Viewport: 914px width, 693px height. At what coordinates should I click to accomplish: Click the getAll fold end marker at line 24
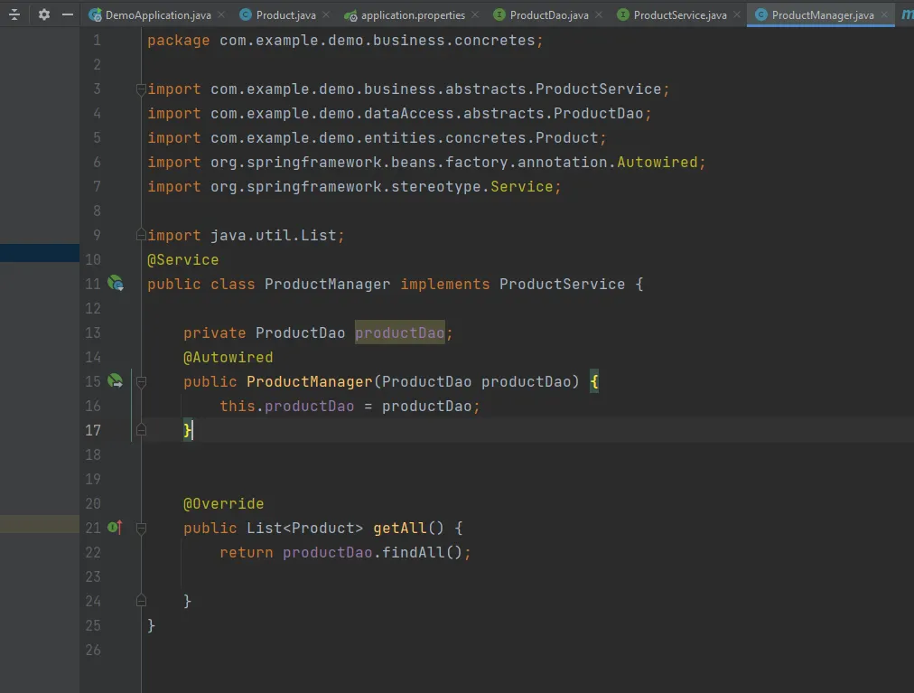click(141, 600)
